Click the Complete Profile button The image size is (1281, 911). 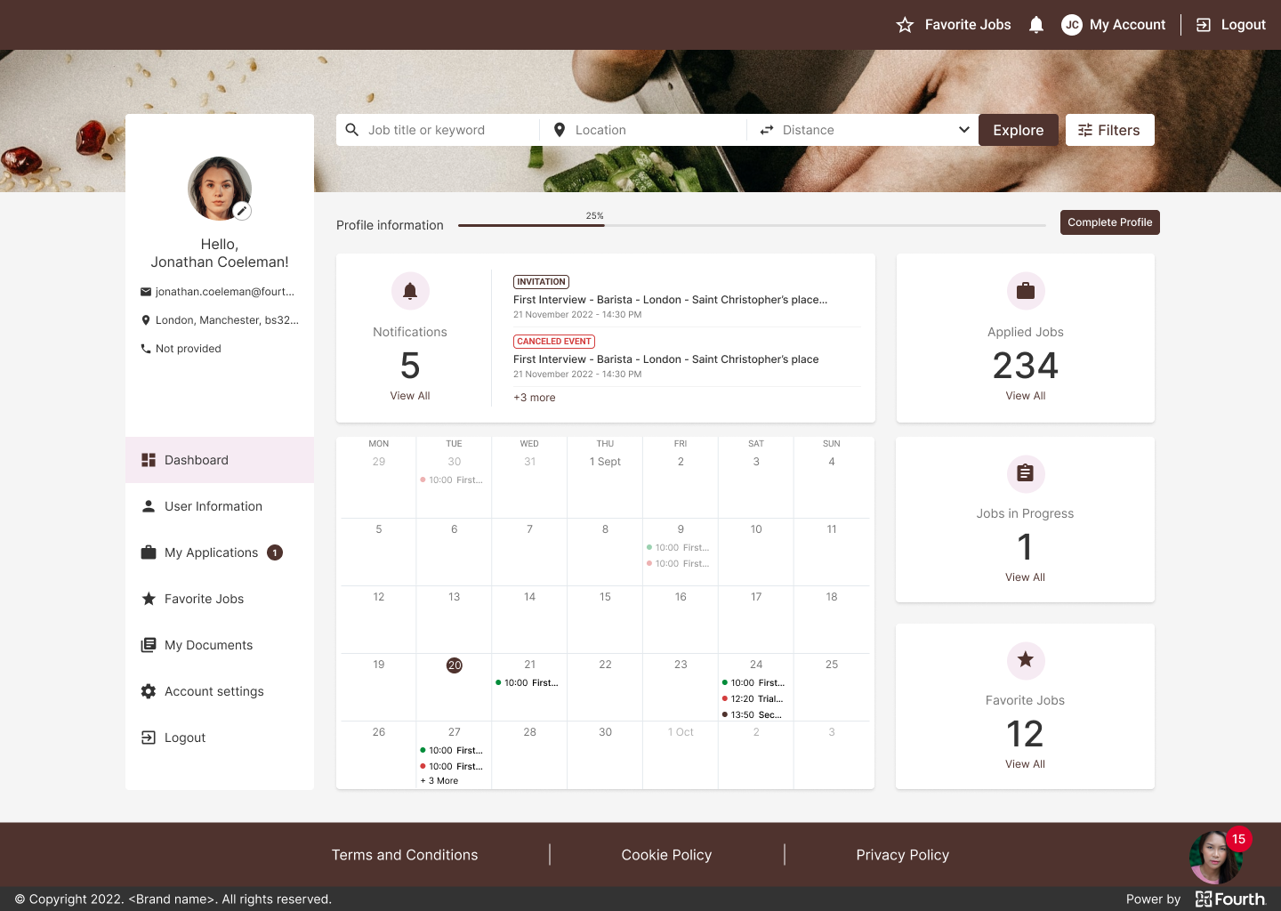tap(1109, 222)
